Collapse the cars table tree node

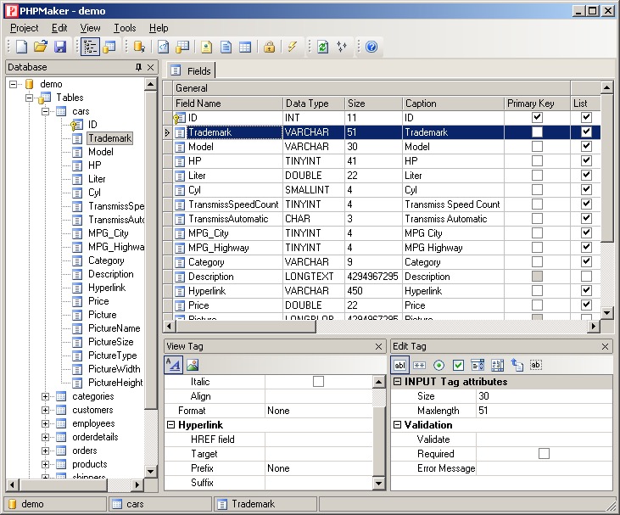click(46, 111)
